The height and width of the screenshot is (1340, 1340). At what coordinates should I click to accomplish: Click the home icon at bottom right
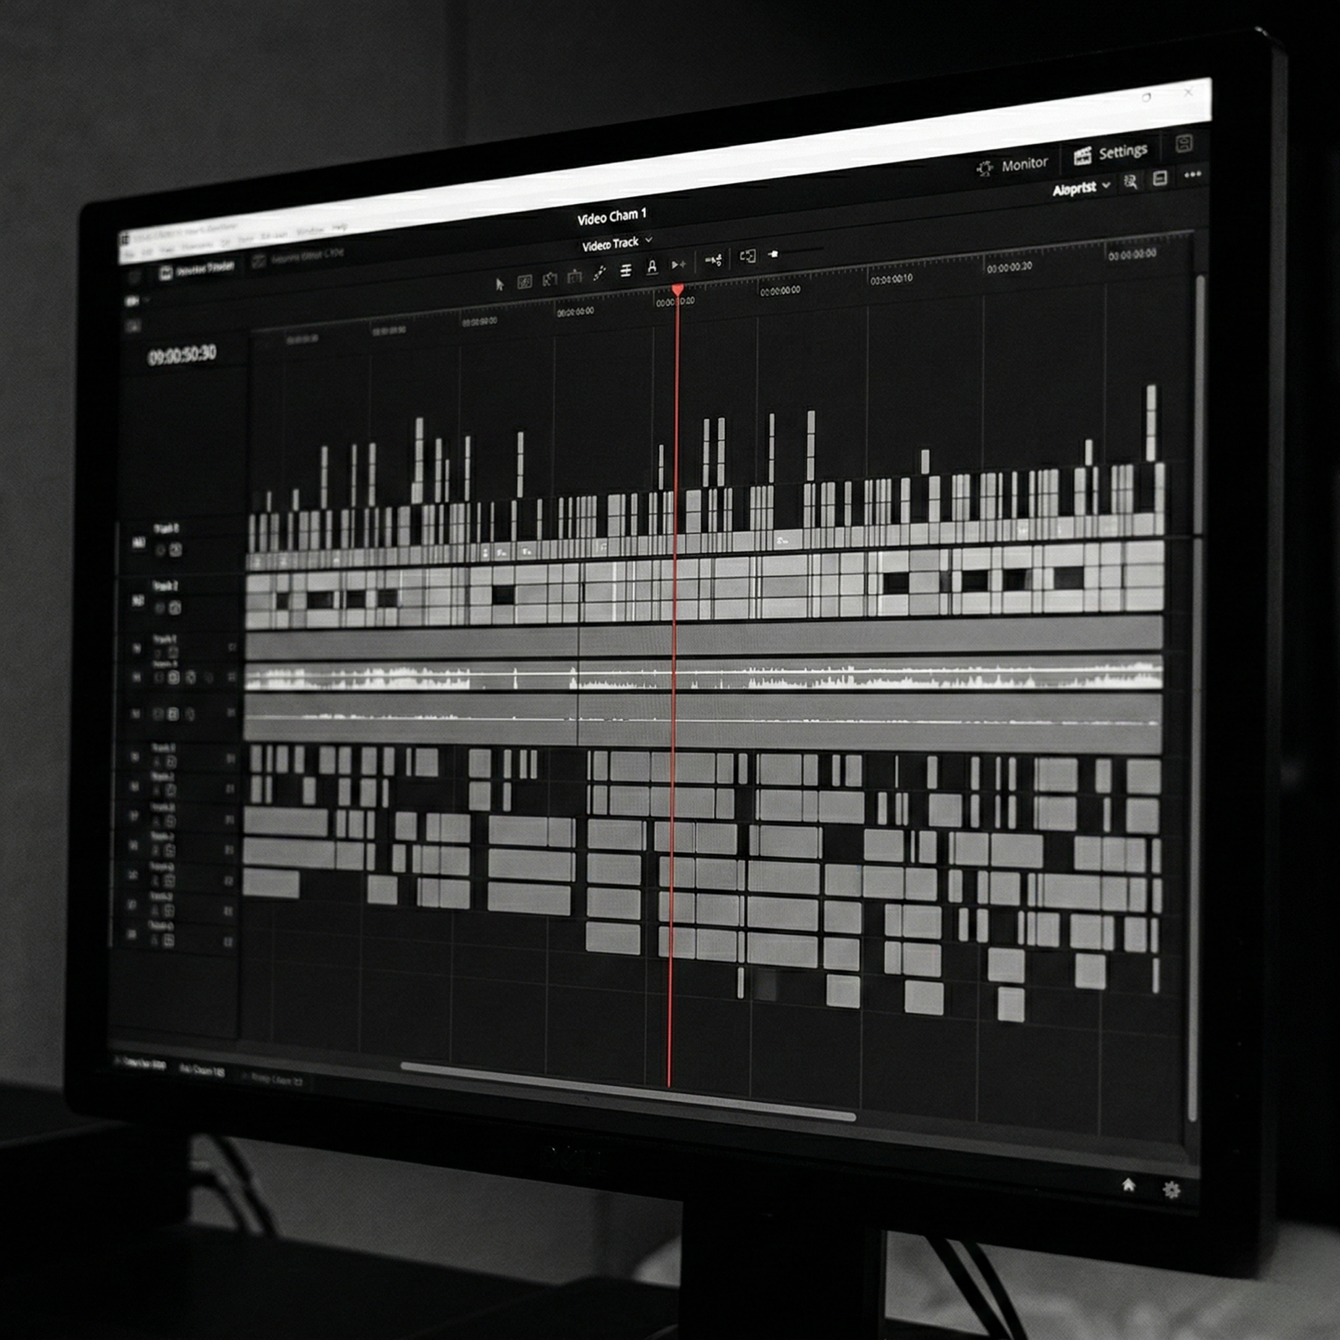pos(1129,1185)
